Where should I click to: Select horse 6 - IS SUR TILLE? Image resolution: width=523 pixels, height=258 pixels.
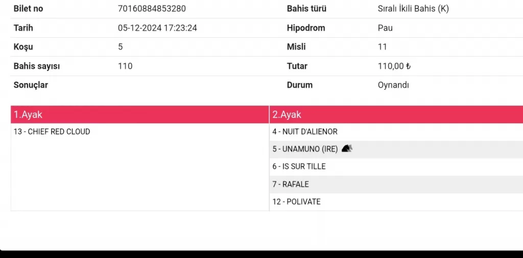coord(299,167)
